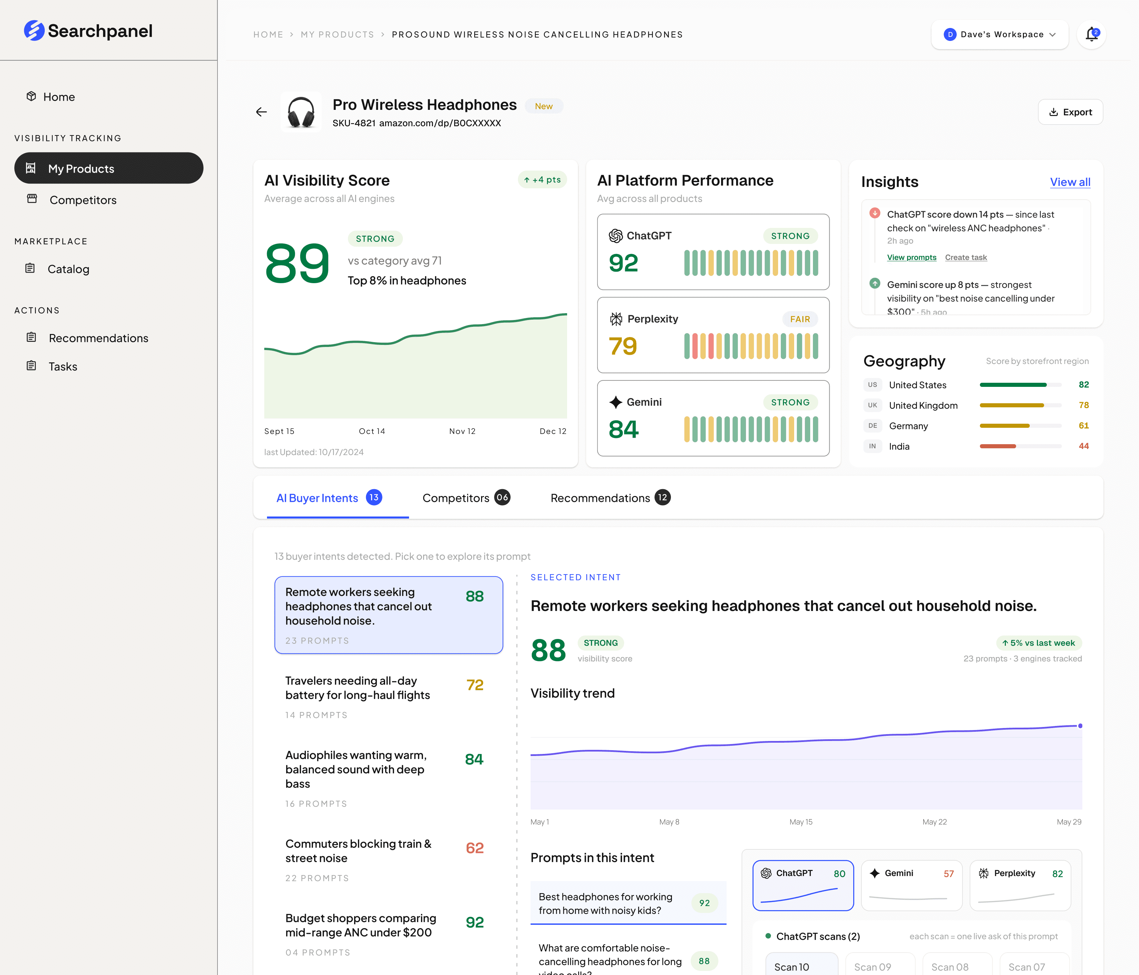Click the Perplexity logo in Platform Performance
Image resolution: width=1139 pixels, height=975 pixels.
tap(616, 319)
